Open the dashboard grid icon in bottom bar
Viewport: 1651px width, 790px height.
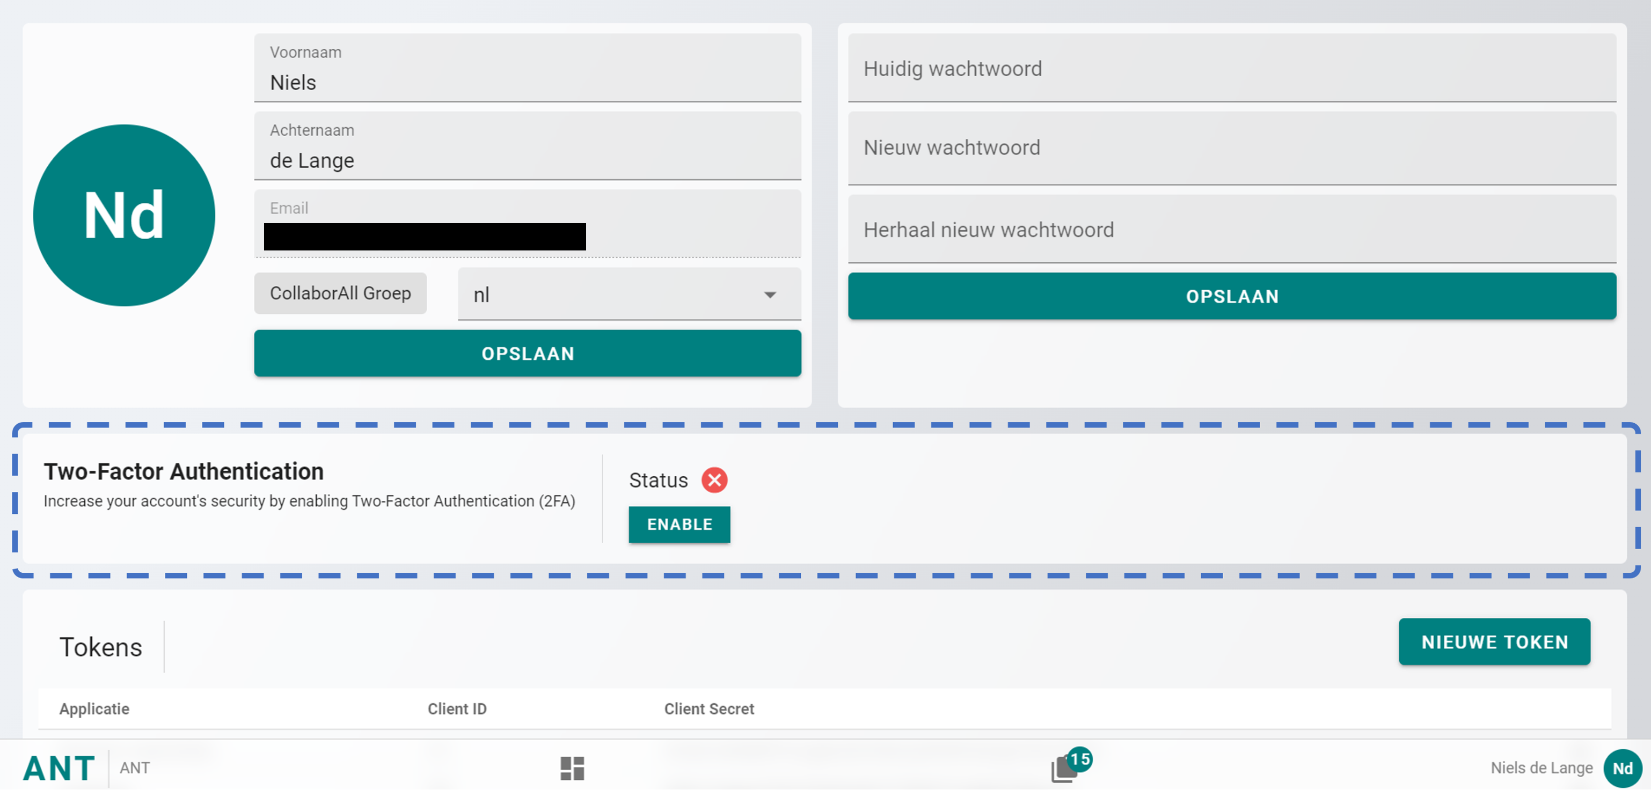coord(572,767)
